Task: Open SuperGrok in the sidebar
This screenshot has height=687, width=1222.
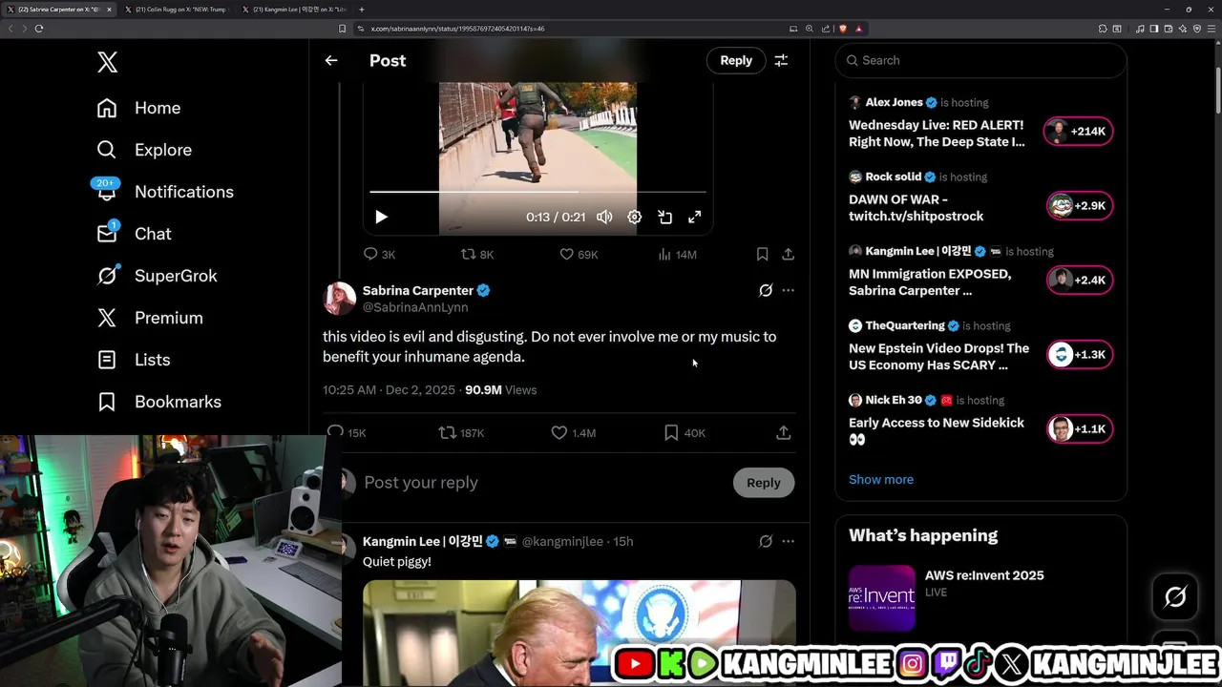Action: 157,276
